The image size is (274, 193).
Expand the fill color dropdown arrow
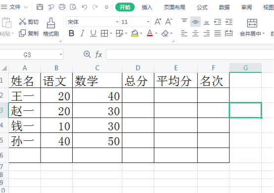(x=141, y=33)
